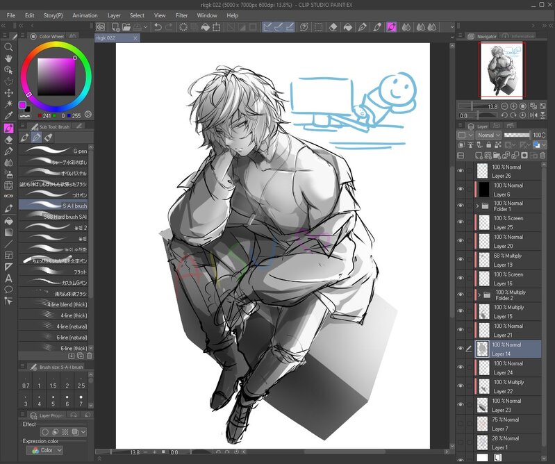The height and width of the screenshot is (464, 555).
Task: Click the Redo arrow in command bar
Action: pos(169,27)
